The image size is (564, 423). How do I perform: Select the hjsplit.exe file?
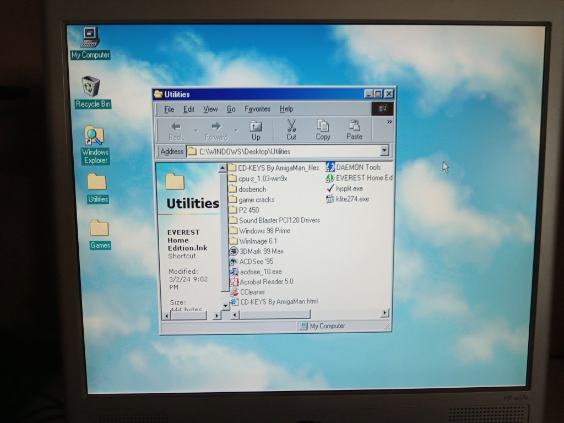[349, 188]
